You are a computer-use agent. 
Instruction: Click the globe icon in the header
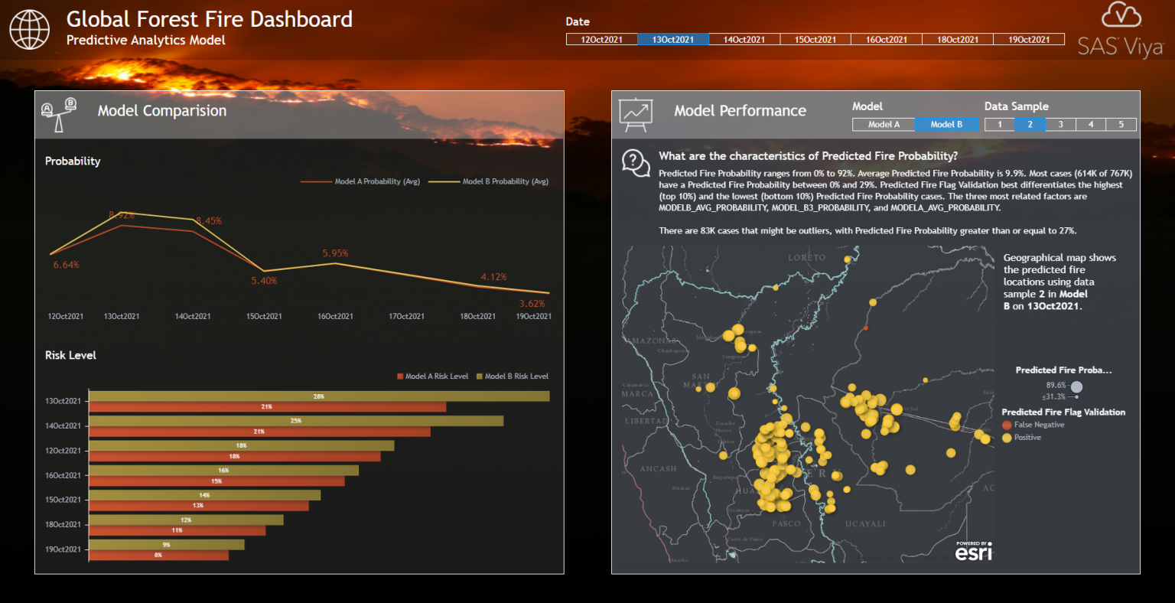[x=28, y=28]
